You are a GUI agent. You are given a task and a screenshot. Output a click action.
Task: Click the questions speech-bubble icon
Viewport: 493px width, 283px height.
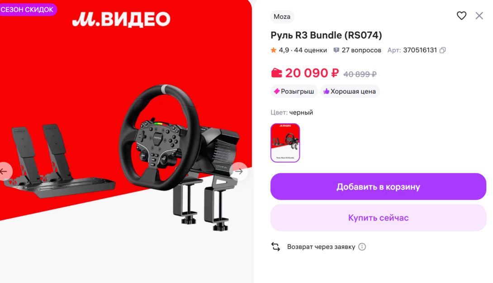[x=336, y=50]
